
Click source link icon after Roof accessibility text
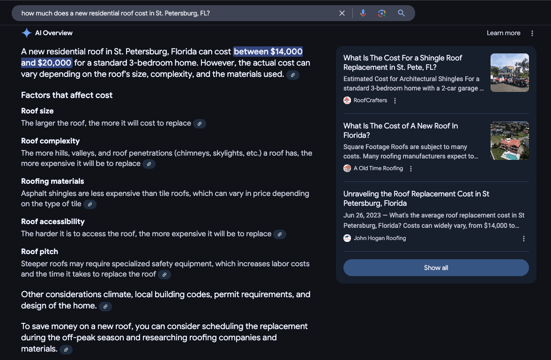[x=280, y=234]
